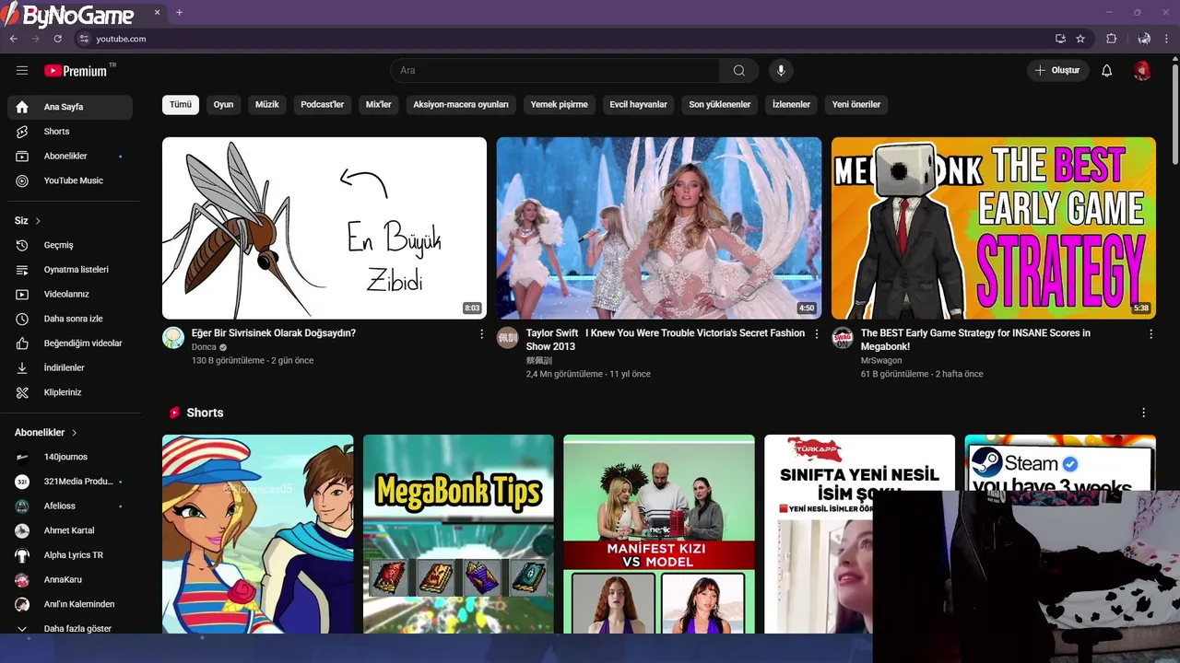The width and height of the screenshot is (1180, 663).
Task: Select the Müzik filter chip
Action: click(267, 105)
